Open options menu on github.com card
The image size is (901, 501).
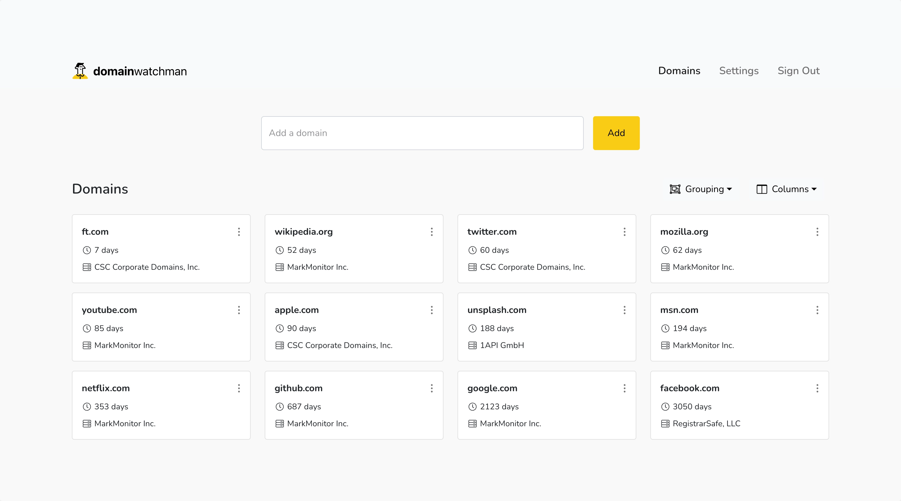click(432, 388)
